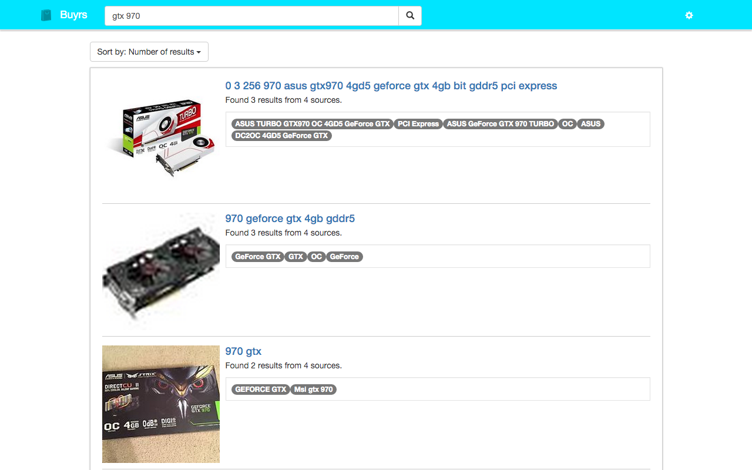Click the GeForce GTX tag in second result

(x=258, y=257)
